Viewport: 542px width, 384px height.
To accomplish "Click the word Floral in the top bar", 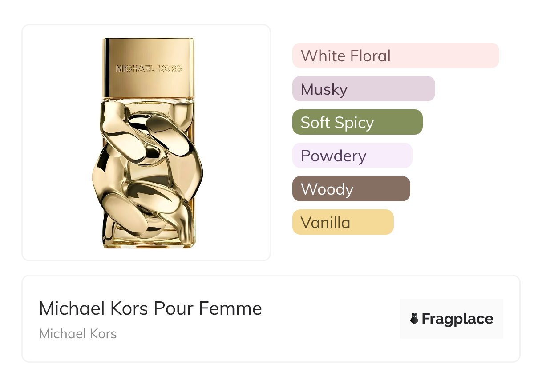I will click(x=370, y=56).
